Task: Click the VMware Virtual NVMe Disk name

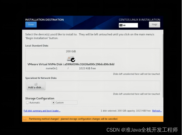Action: pos(71,64)
